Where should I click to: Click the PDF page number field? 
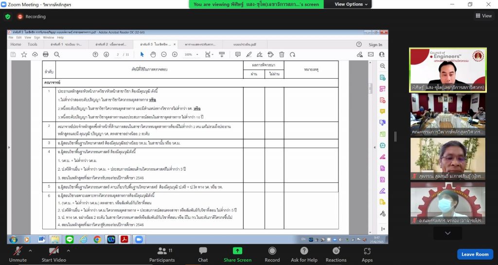point(117,54)
